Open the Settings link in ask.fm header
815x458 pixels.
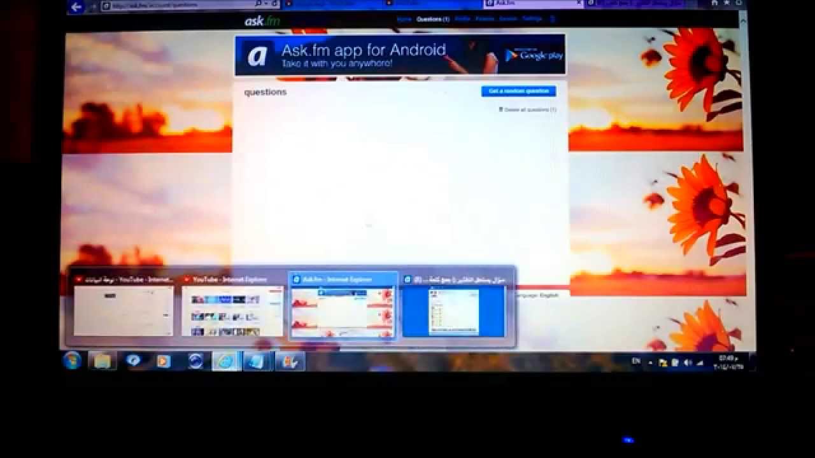click(x=532, y=19)
